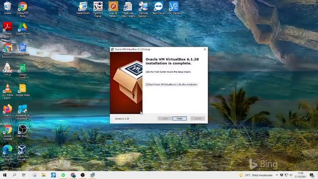Open WhatsApp from the taskbar

63,175
